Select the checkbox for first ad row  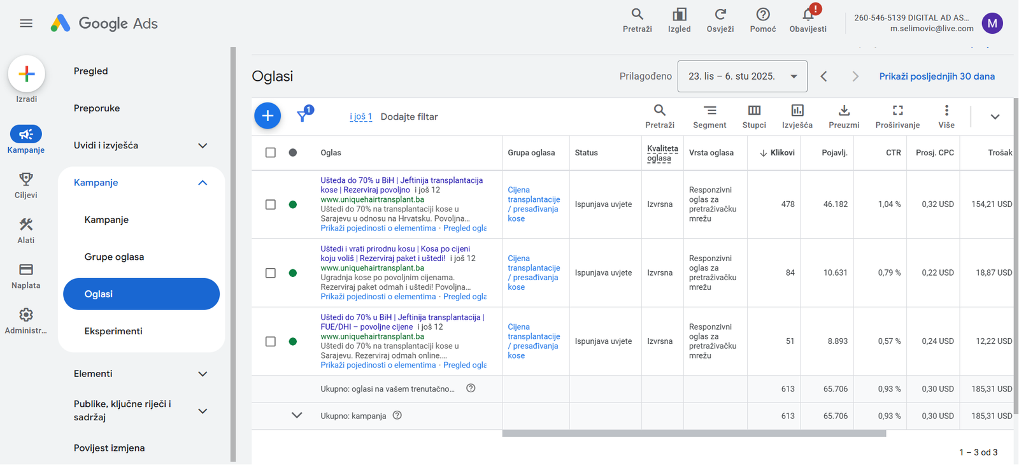point(271,204)
